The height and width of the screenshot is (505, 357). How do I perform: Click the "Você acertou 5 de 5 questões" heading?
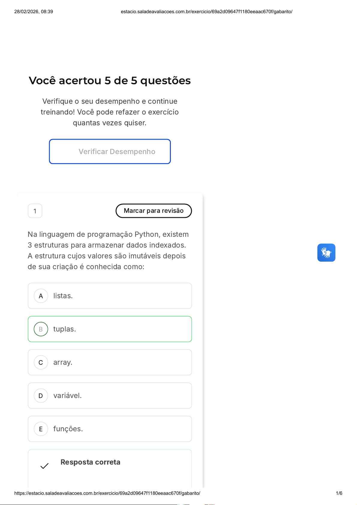tap(110, 81)
